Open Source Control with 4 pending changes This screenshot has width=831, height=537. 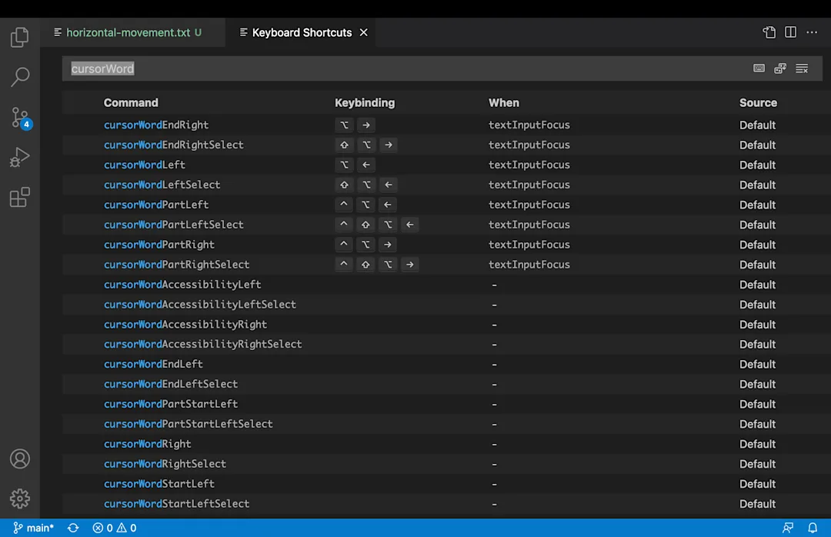19,117
